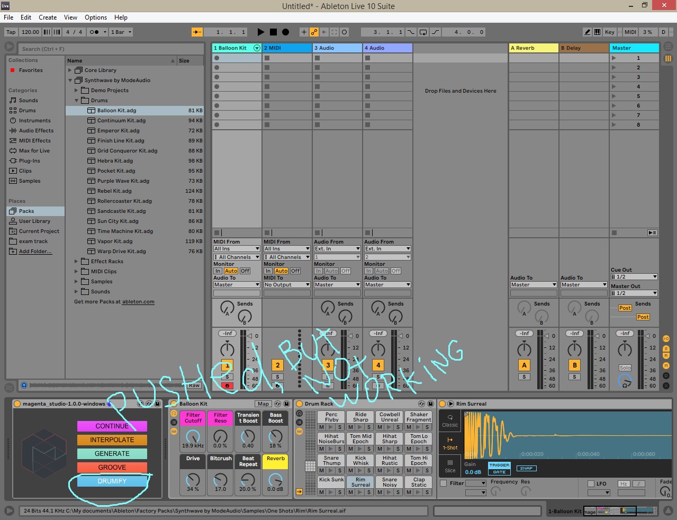
Task: Open the ableton.com link
Action: point(138,301)
